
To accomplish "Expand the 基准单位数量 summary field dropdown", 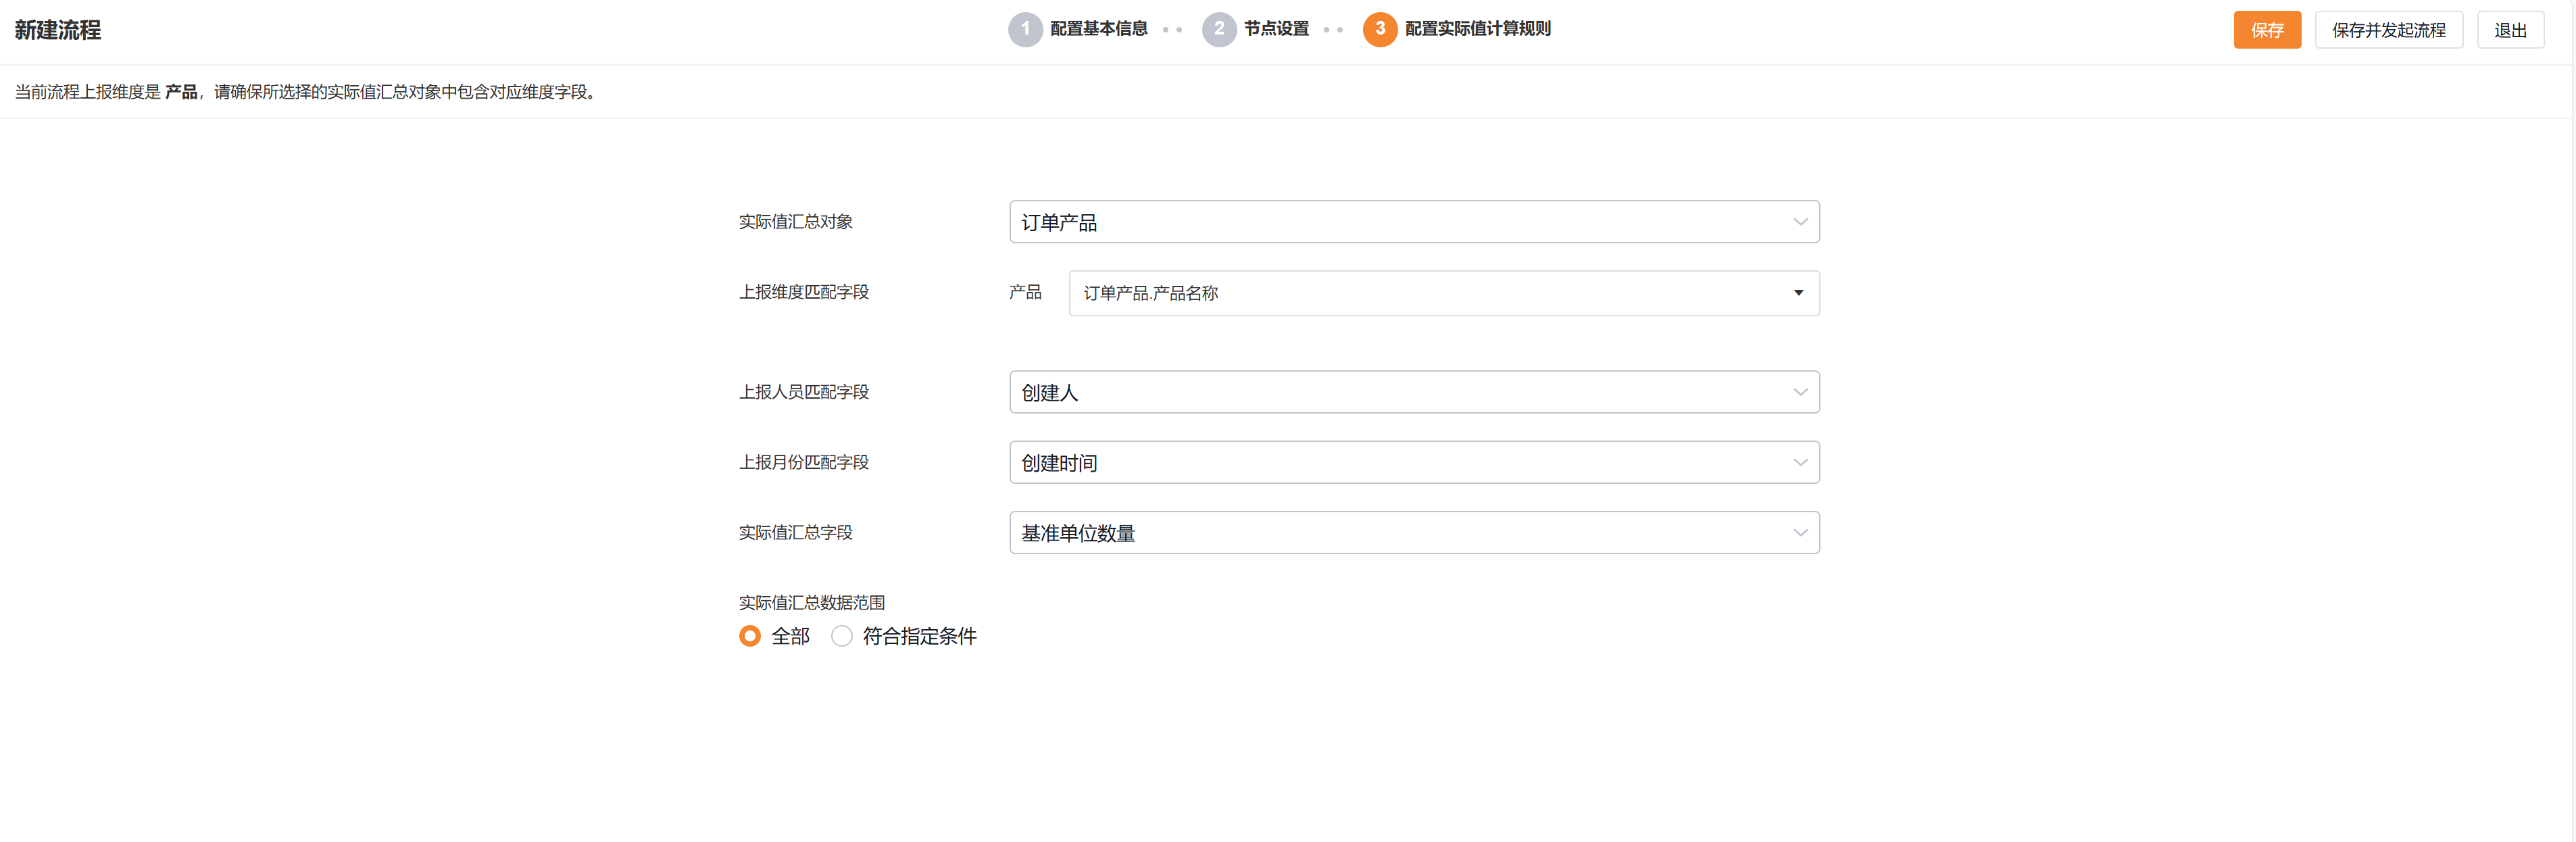I will 1400,533.
